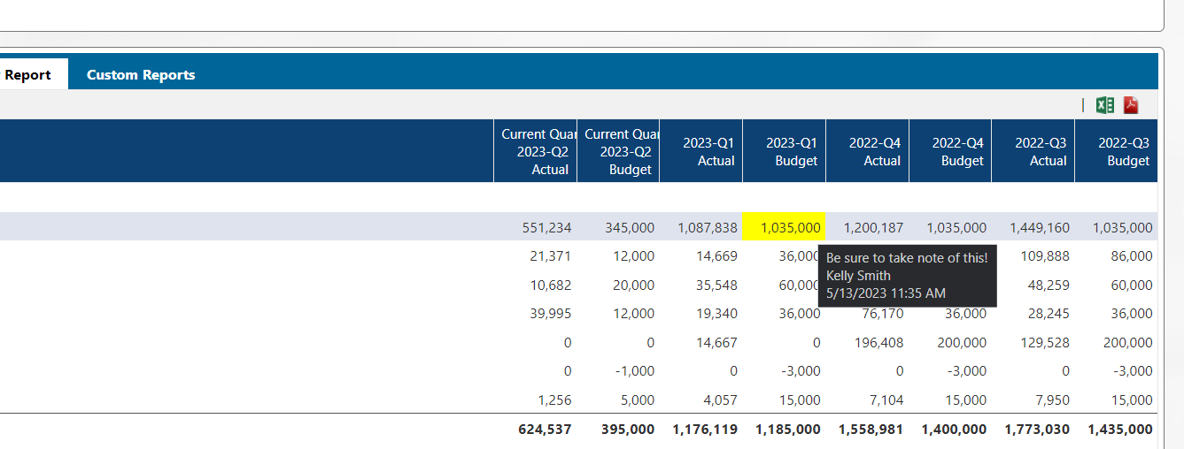Click the bold total 624,537
1184x449 pixels.
click(x=545, y=429)
